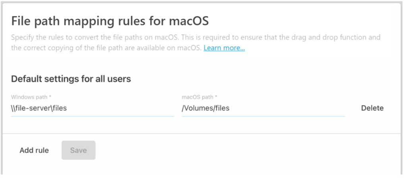Click the greyed-out Save button

point(78,150)
